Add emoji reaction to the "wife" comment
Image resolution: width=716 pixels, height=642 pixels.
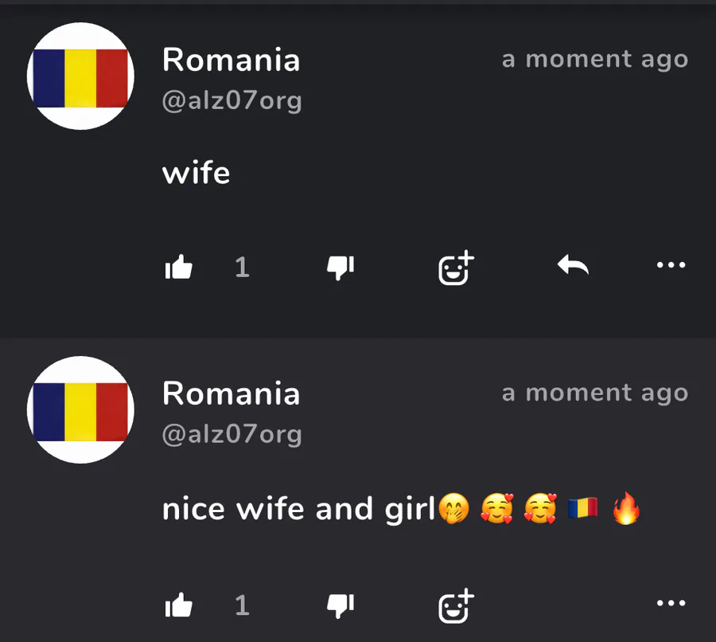coord(456,268)
